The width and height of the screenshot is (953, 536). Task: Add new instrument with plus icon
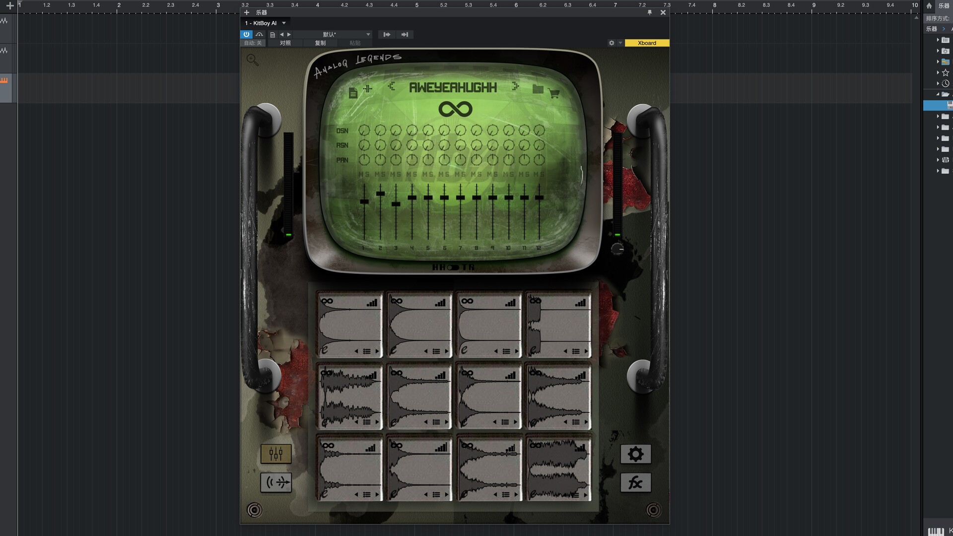pos(247,12)
